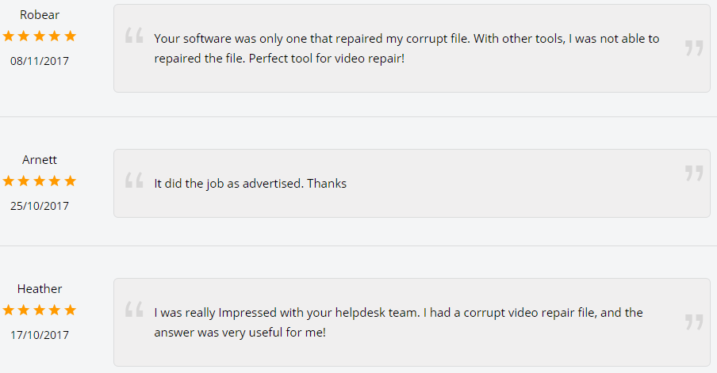Click the closing quote mark in Robear's review
717x373 pixels.
point(694,48)
